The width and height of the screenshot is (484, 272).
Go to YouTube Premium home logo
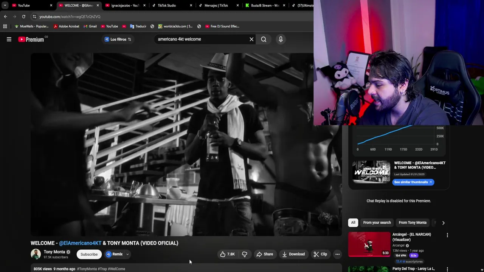[x=31, y=39]
